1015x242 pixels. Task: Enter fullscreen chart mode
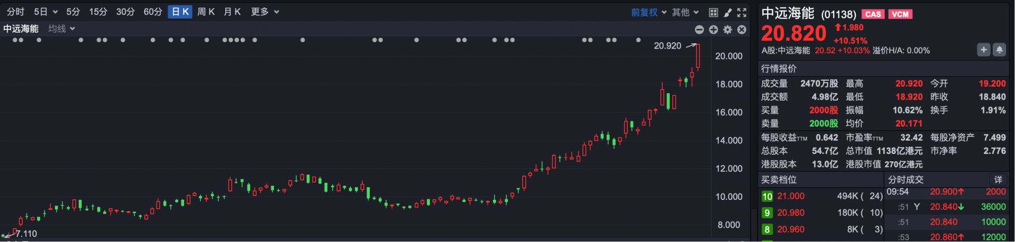click(x=742, y=12)
